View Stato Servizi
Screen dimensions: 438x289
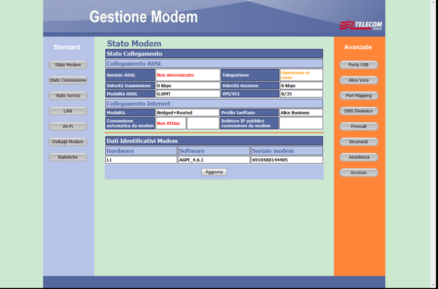(x=68, y=96)
